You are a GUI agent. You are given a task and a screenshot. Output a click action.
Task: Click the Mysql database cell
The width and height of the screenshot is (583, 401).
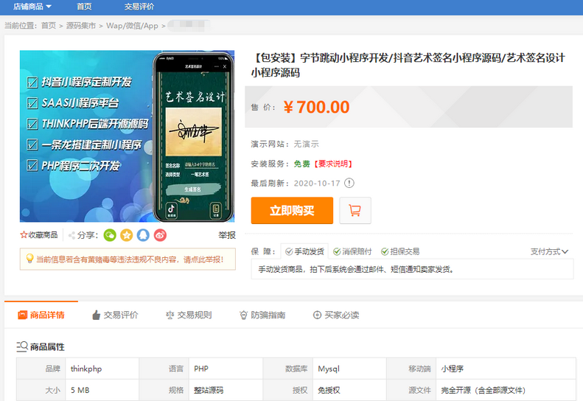click(349, 369)
